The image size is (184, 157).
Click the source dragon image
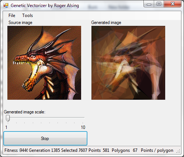tap(44, 63)
